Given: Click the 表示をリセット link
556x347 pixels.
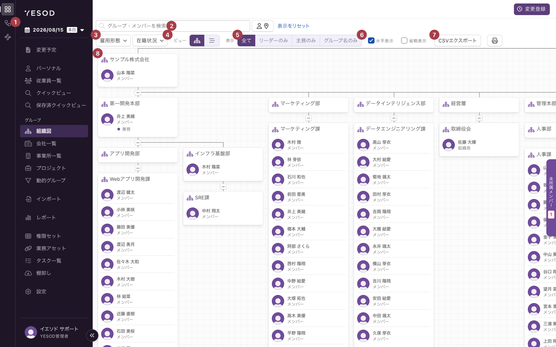Looking at the screenshot, I should 293,26.
